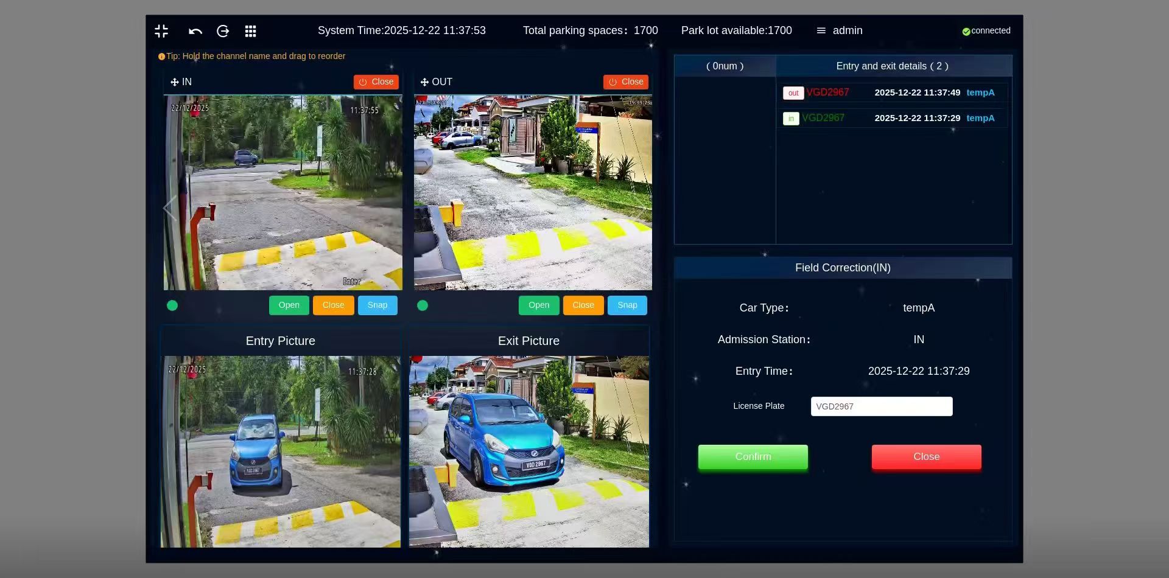The height and width of the screenshot is (578, 1169).
Task: Click the orange tip info icon
Action: [161, 57]
